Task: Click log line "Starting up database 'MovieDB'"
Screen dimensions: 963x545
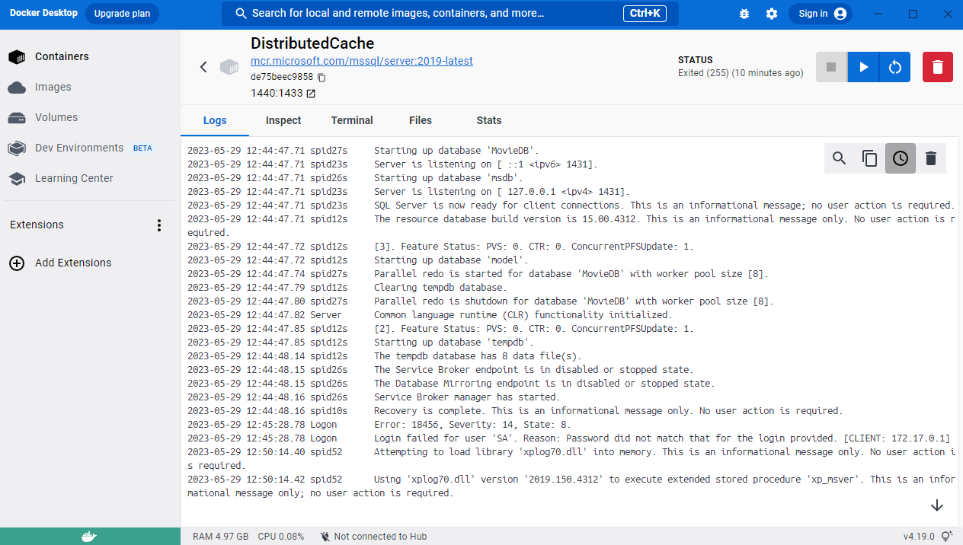Action: click(x=456, y=151)
